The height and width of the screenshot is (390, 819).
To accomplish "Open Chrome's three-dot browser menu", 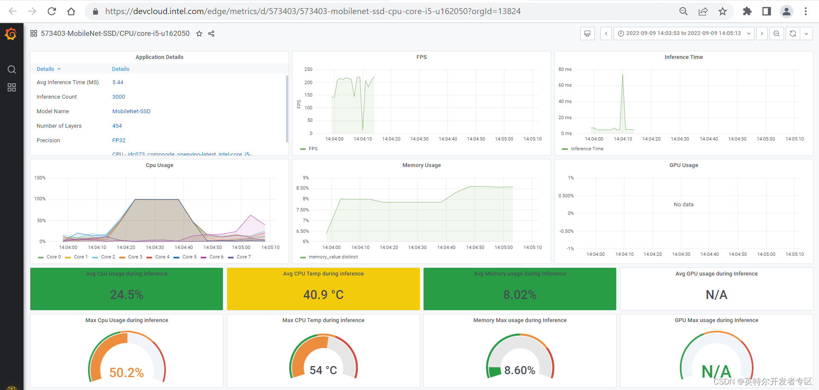I will [x=806, y=11].
